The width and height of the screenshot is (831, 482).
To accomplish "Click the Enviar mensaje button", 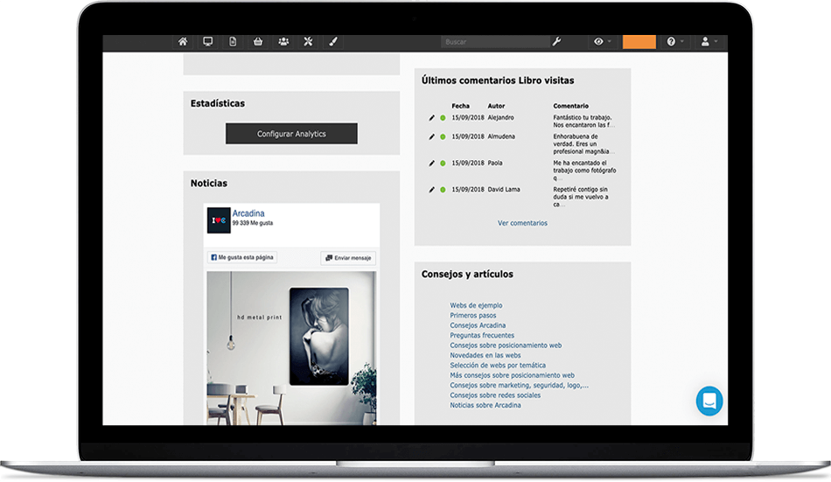I will [x=348, y=258].
